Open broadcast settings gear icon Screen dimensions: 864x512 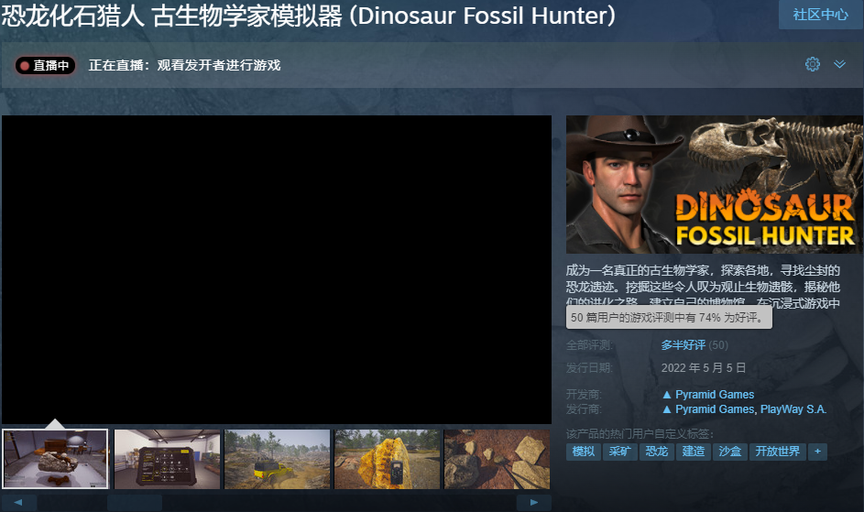tap(812, 64)
